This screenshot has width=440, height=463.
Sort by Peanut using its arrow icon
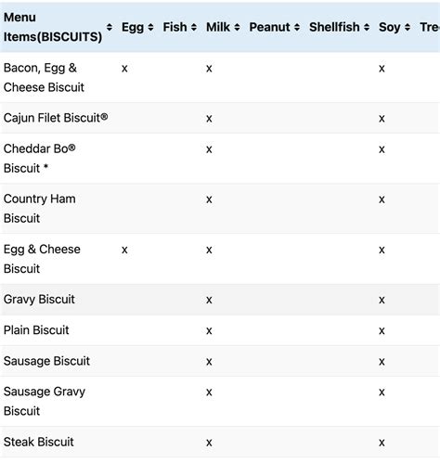click(x=297, y=27)
